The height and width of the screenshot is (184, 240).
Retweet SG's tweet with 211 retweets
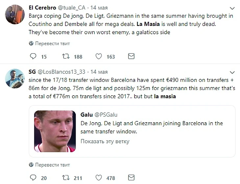coord(66,178)
